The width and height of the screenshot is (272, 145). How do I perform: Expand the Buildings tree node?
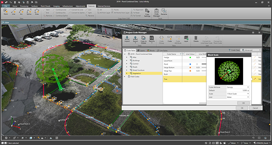click(x=127, y=61)
